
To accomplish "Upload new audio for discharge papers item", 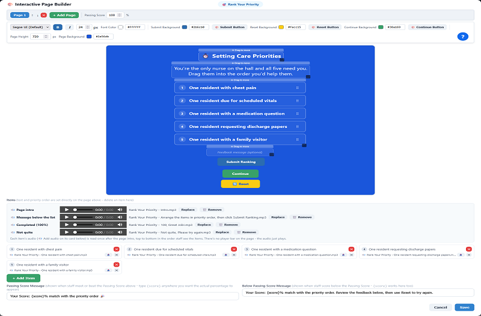I will pos(461,255).
